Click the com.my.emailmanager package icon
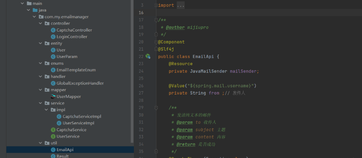The width and height of the screenshot is (362, 158). click(x=41, y=17)
